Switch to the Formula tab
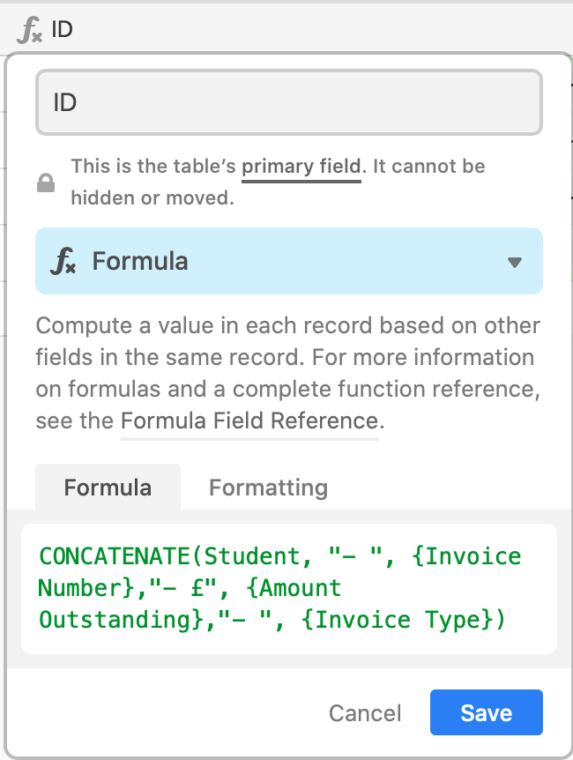Screen dimensions: 573x760 click(x=108, y=487)
